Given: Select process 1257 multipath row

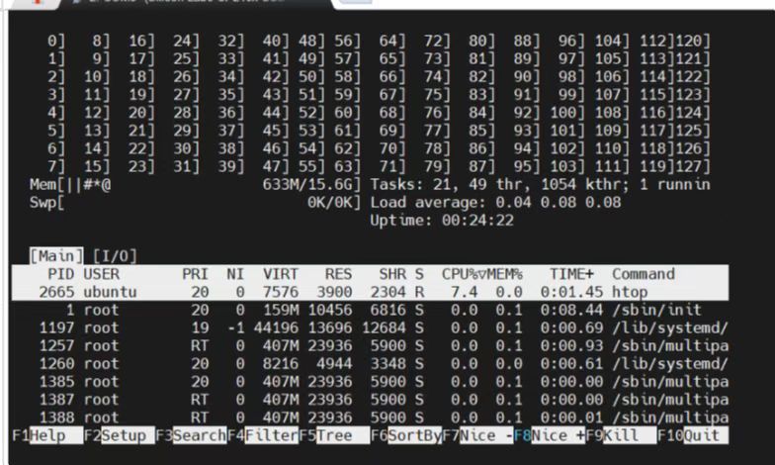Looking at the screenshot, I should [x=370, y=346].
